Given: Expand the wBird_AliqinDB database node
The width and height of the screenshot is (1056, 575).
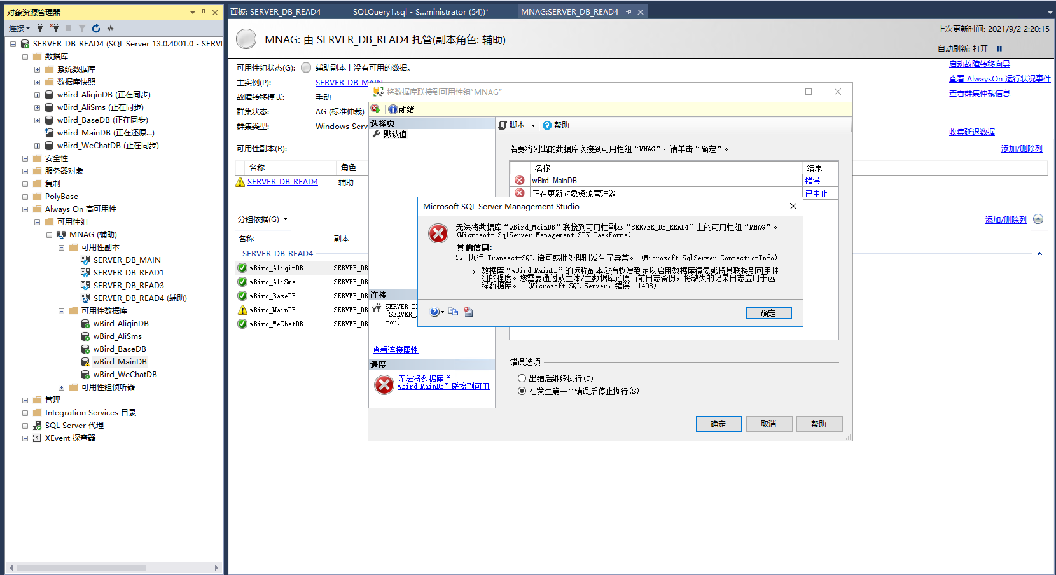Looking at the screenshot, I should click(x=37, y=95).
